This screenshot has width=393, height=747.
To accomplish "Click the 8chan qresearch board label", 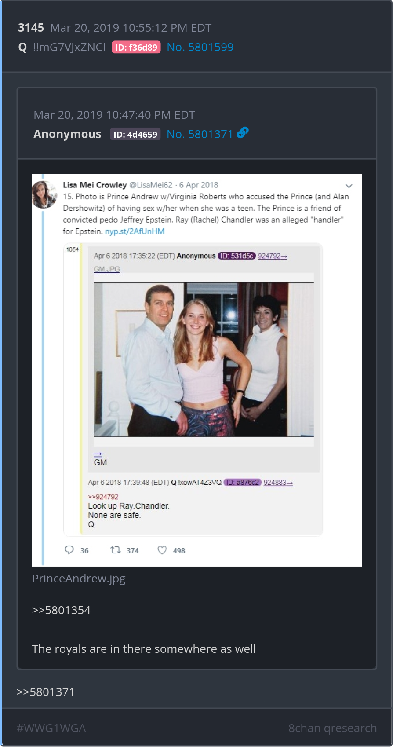I will pos(332,728).
